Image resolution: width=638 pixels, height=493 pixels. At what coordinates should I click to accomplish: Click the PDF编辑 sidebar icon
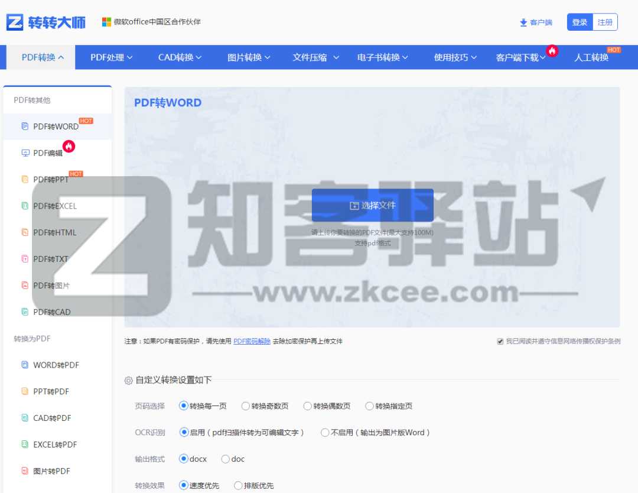[x=25, y=153]
